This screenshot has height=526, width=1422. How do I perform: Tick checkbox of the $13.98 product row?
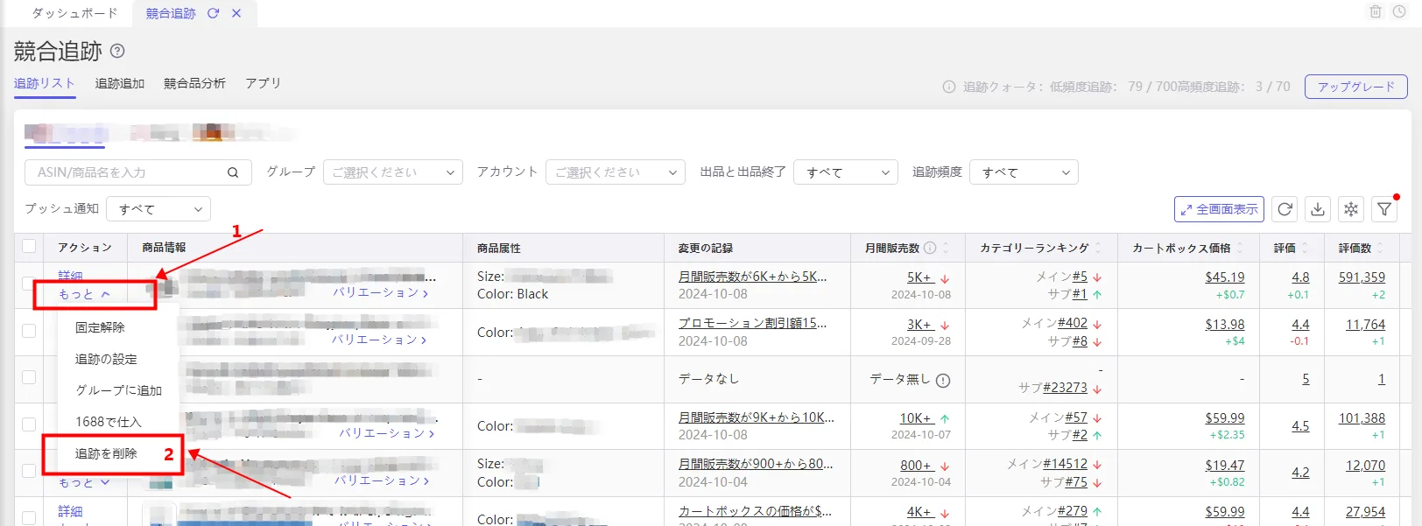(29, 331)
